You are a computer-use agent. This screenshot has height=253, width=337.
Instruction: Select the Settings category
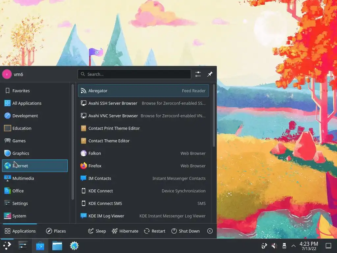click(35, 203)
